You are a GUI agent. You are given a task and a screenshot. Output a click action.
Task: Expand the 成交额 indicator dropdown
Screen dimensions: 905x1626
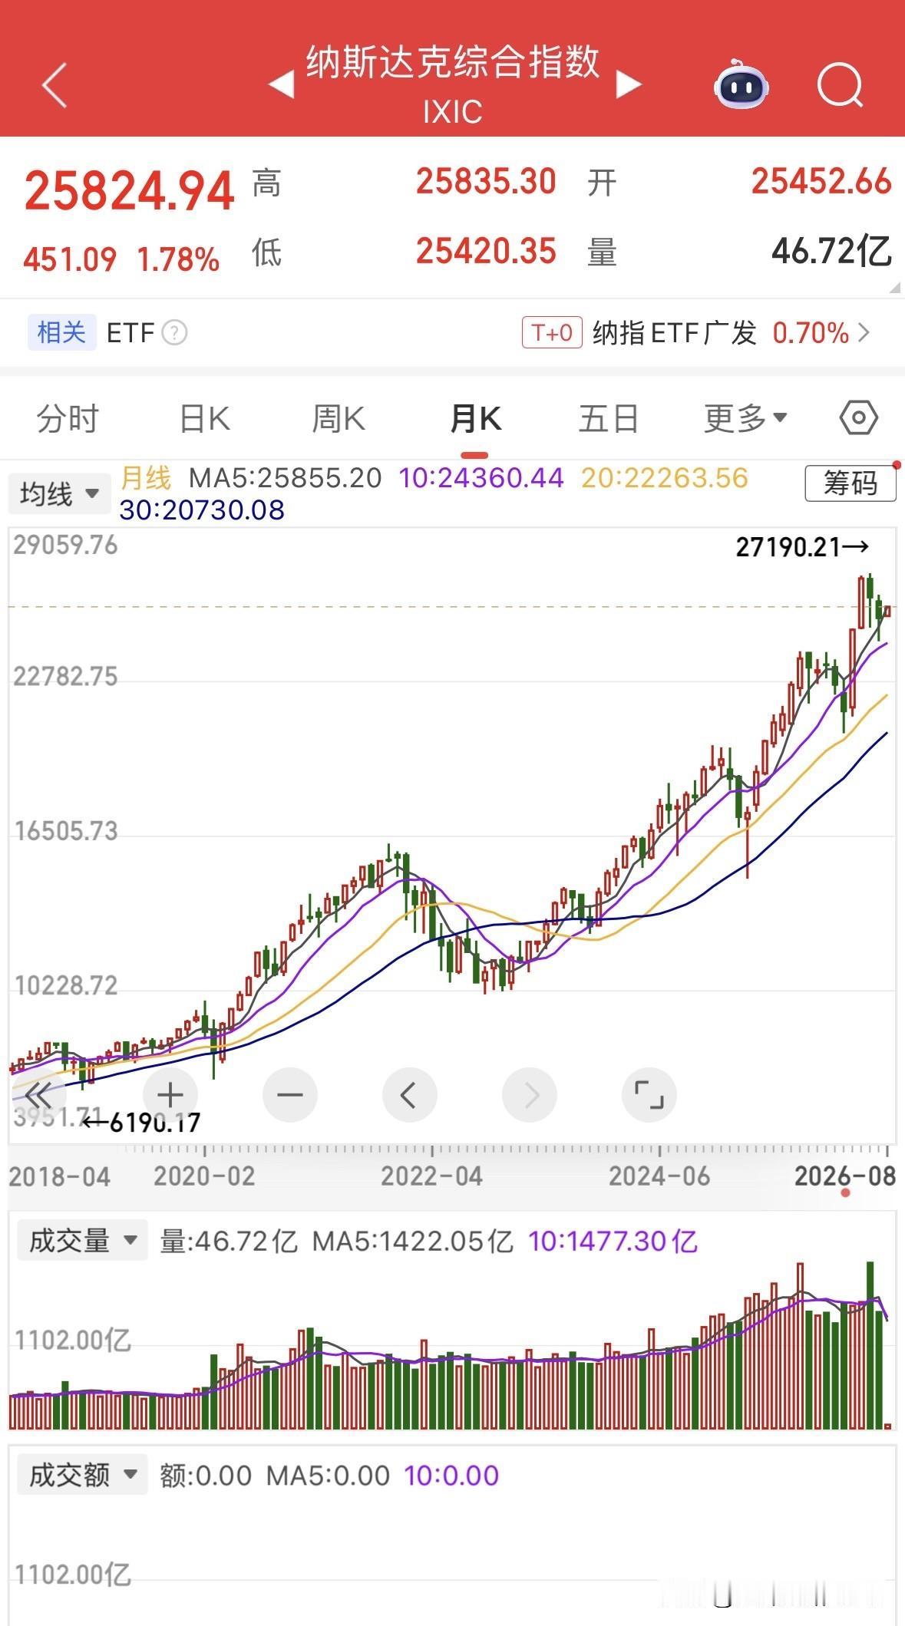point(81,1475)
